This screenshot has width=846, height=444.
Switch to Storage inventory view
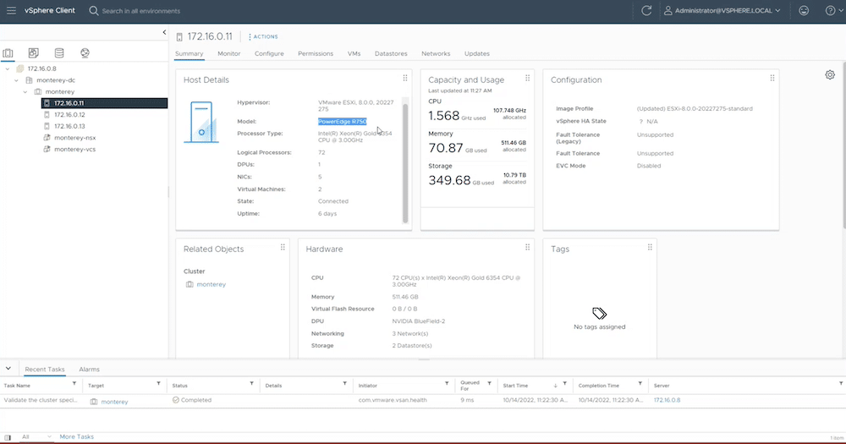pos(59,53)
